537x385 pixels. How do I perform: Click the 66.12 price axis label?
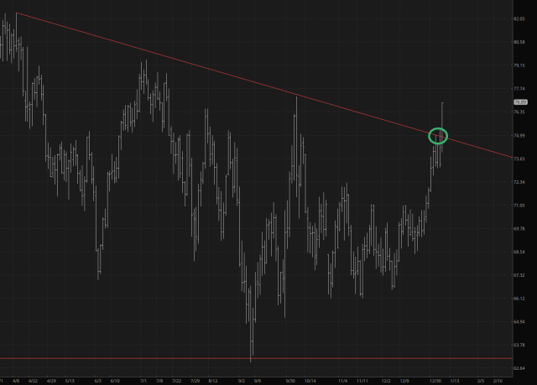coord(519,299)
